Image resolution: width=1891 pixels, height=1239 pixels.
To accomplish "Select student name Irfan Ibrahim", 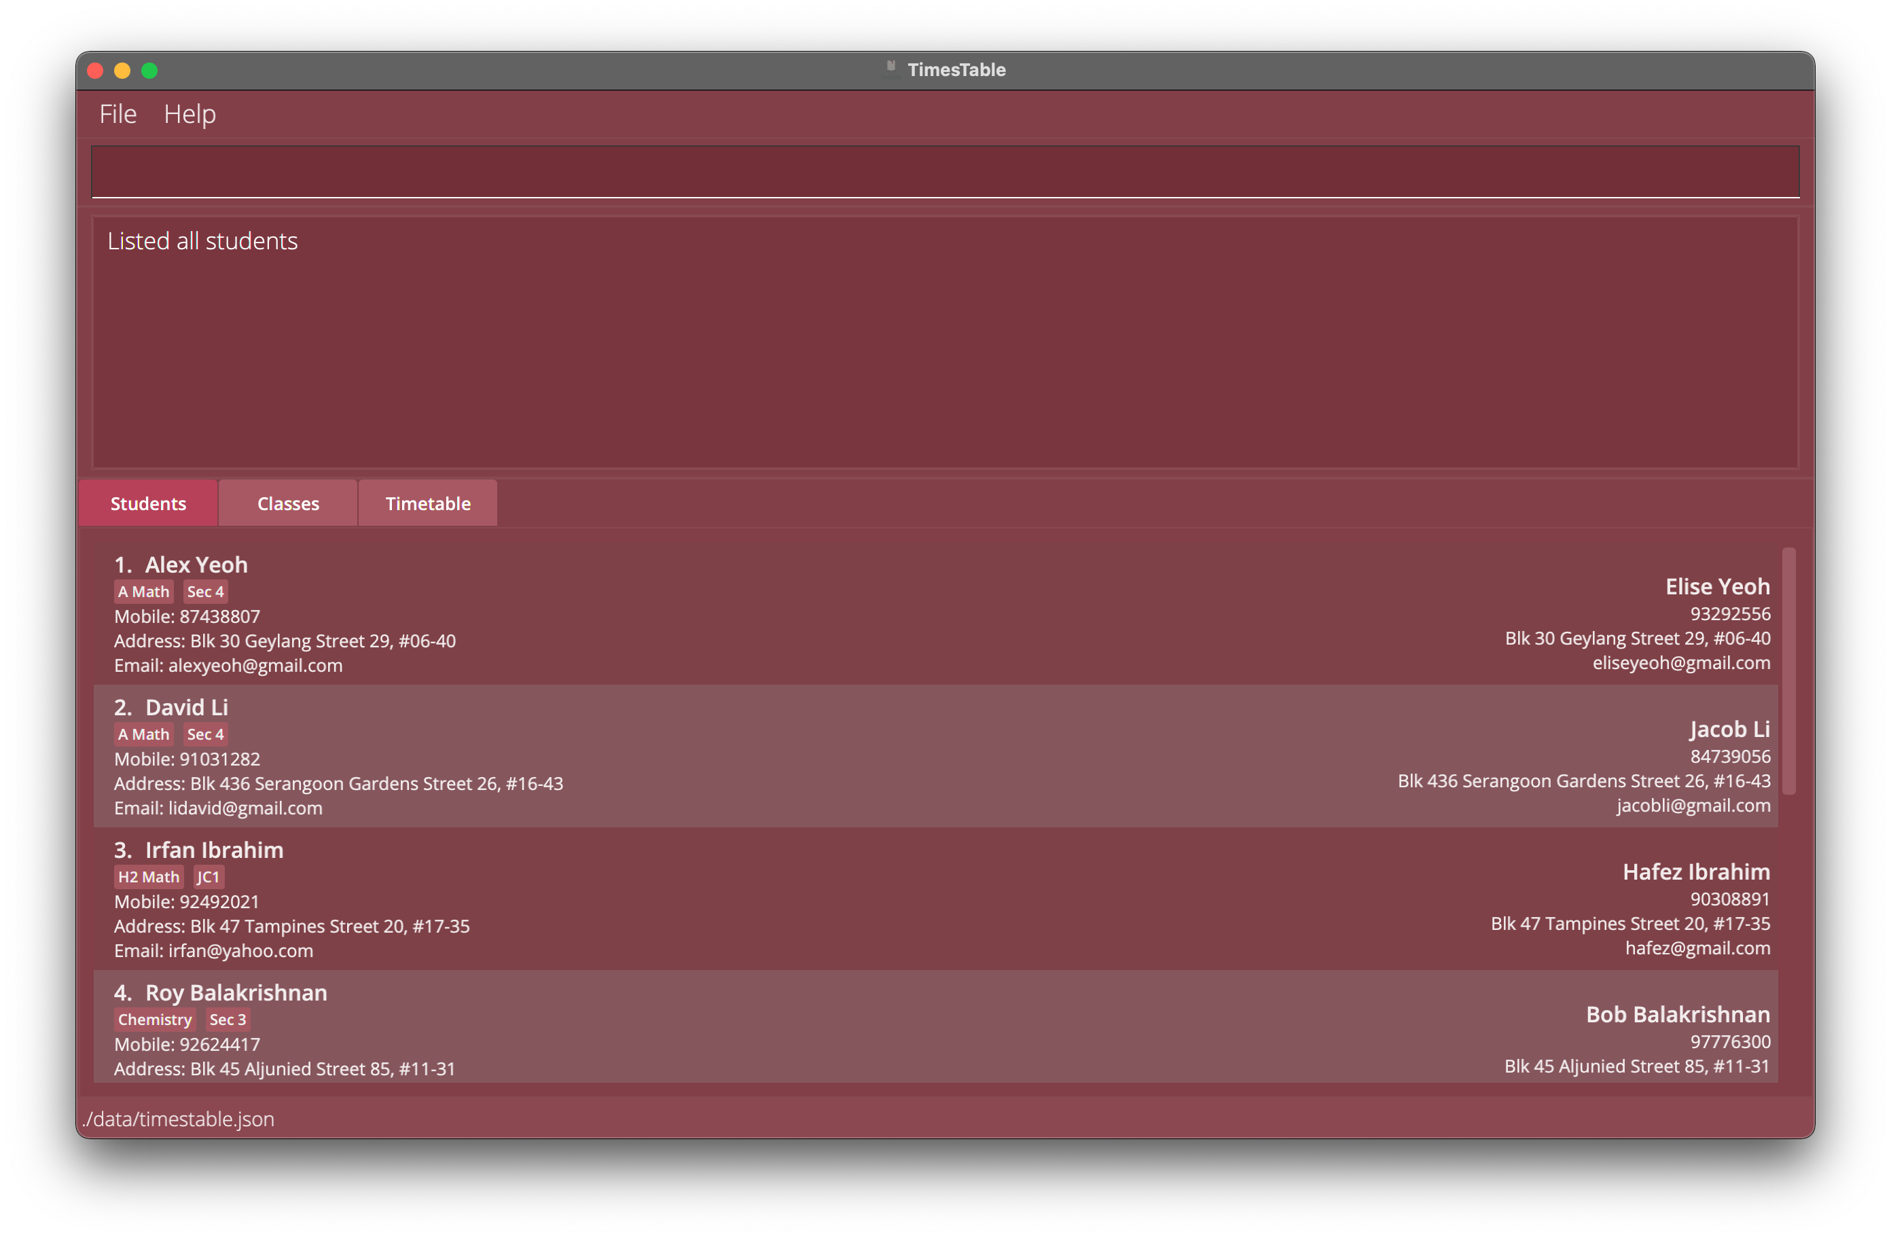I will 214,850.
